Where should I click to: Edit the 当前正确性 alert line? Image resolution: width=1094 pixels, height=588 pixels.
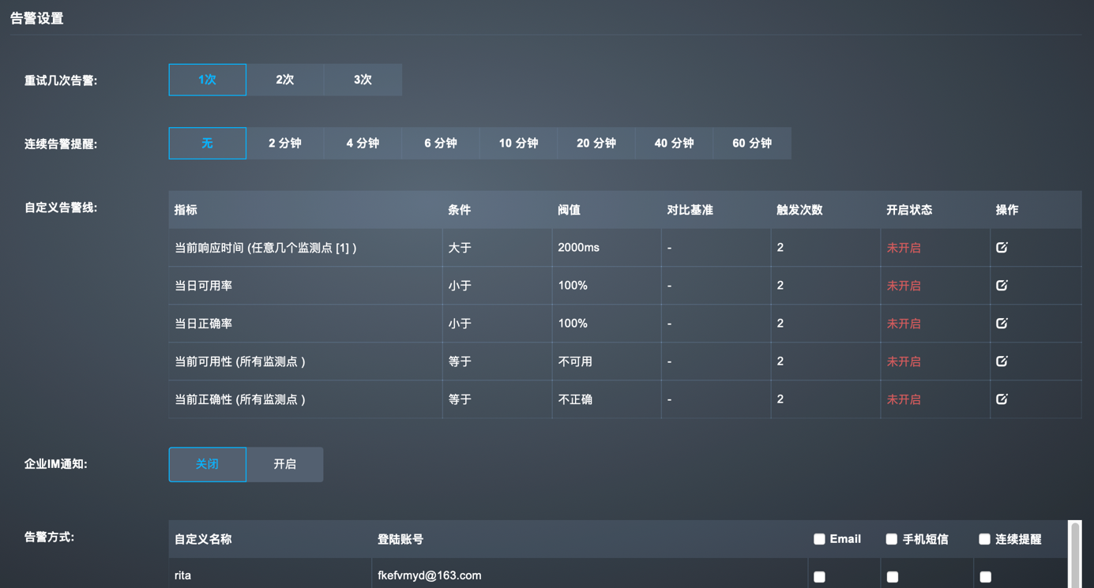pyautogui.click(x=1002, y=399)
